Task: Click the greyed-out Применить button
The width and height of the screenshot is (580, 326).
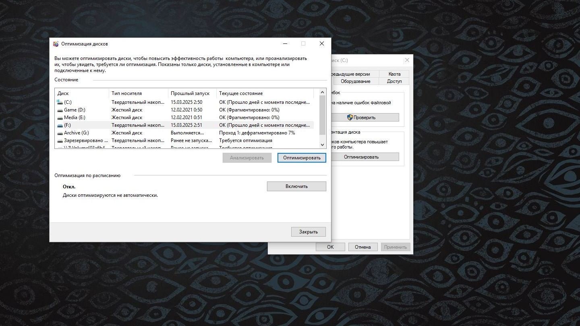Action: click(396, 247)
